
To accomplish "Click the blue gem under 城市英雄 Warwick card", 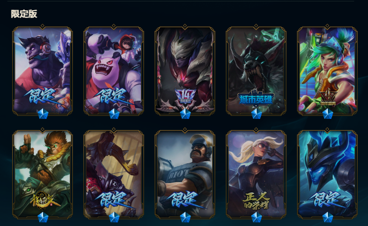I will coord(257,114).
